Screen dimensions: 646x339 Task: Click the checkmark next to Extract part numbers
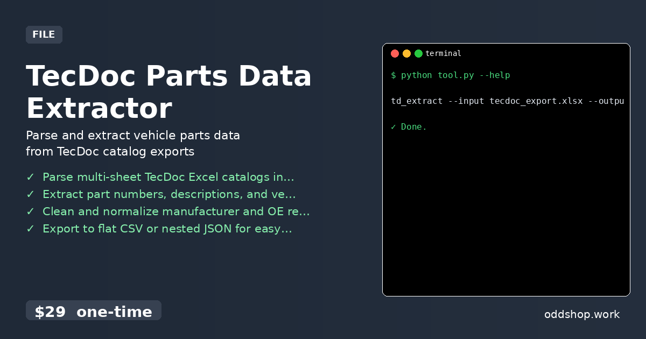[30, 194]
